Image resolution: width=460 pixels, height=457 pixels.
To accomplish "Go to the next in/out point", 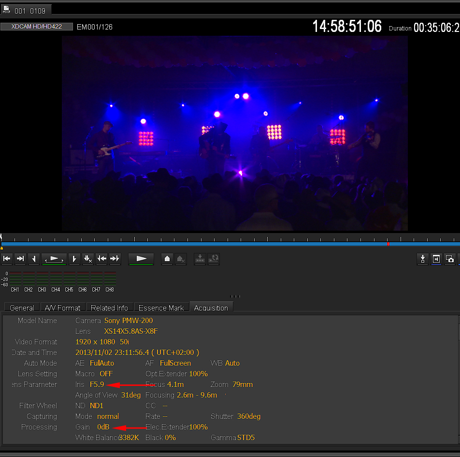I will point(115,259).
